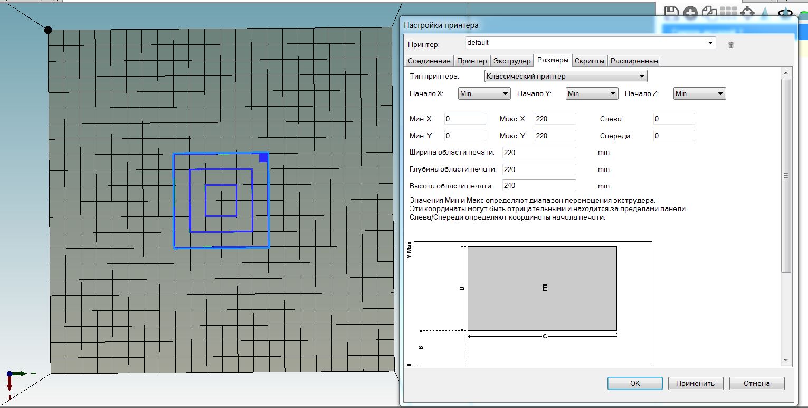Click the auto-arrange grid icon
This screenshot has height=408, width=808.
tap(728, 13)
